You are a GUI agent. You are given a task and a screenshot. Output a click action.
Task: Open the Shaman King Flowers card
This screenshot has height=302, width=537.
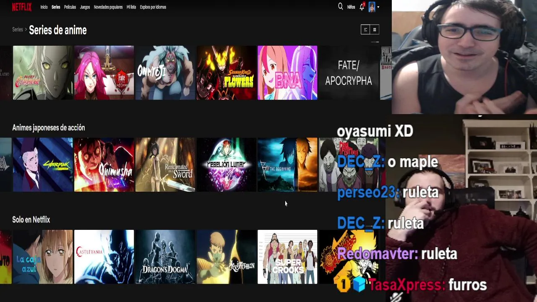point(227,73)
